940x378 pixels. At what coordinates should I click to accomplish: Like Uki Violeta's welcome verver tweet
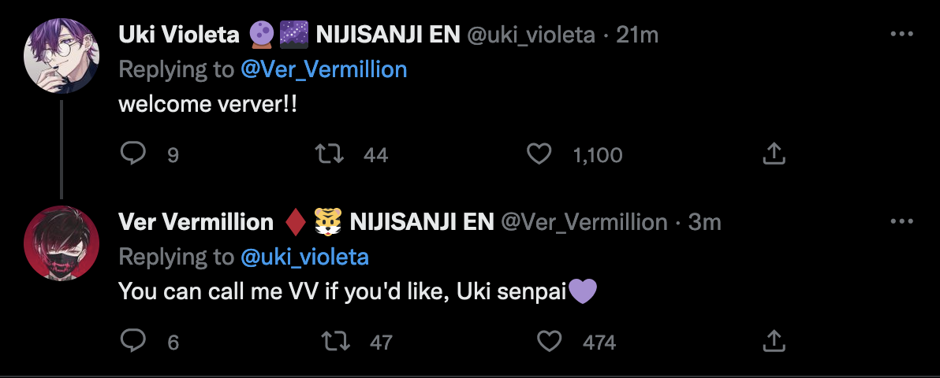[539, 154]
